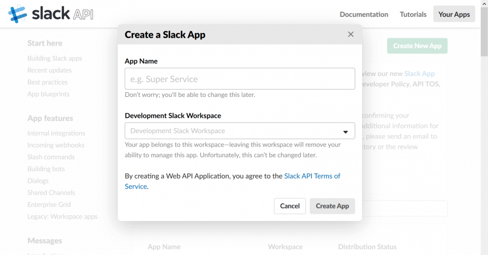488x255 pixels.
Task: Close the Create a Slack App dialog
Action: click(x=351, y=35)
